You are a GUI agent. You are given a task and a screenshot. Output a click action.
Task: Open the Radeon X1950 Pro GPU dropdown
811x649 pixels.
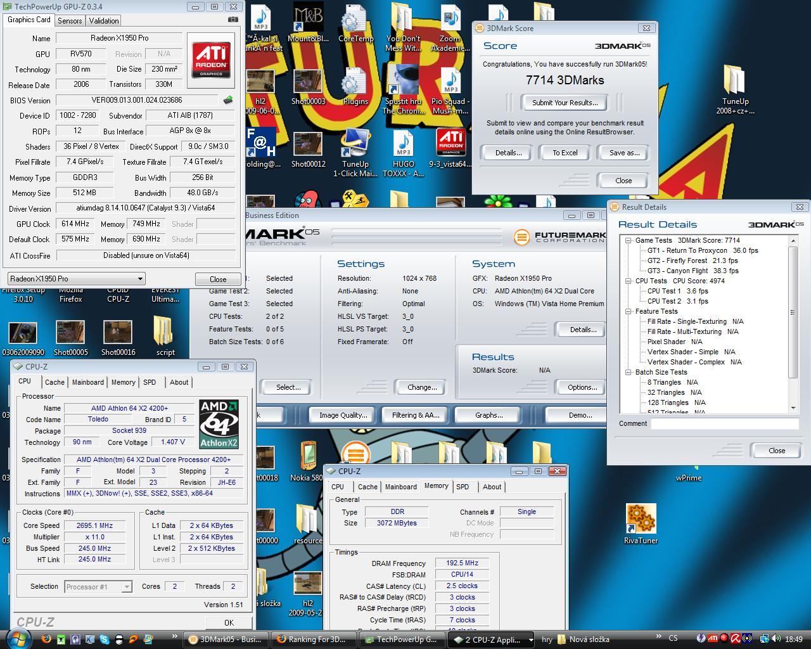tap(76, 279)
